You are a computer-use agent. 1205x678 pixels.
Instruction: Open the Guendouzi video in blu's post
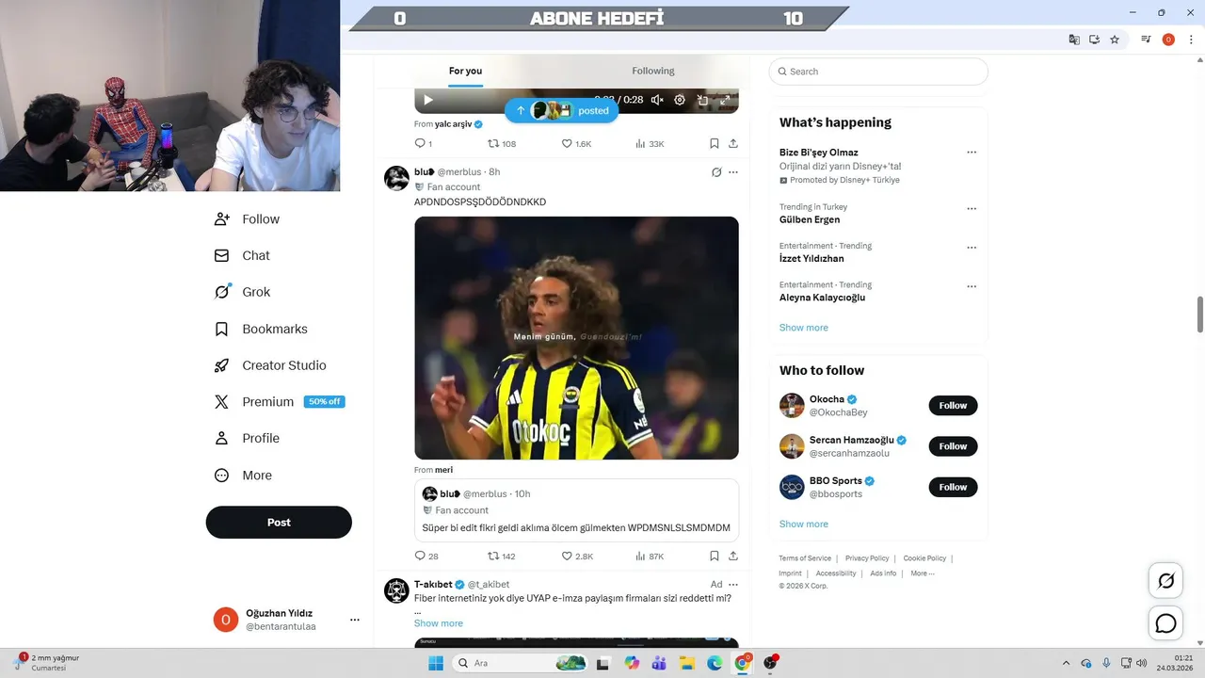coord(576,338)
